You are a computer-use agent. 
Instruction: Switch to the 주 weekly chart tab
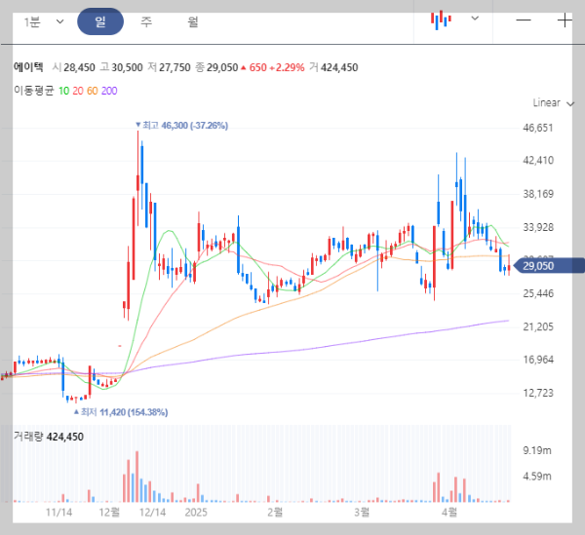coord(146,21)
